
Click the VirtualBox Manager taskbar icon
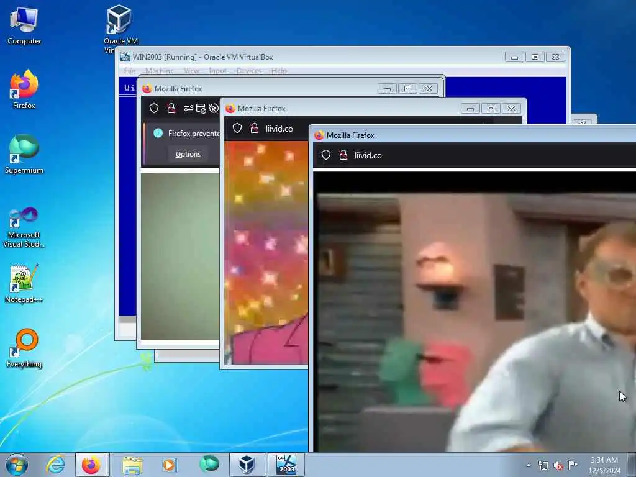click(247, 465)
